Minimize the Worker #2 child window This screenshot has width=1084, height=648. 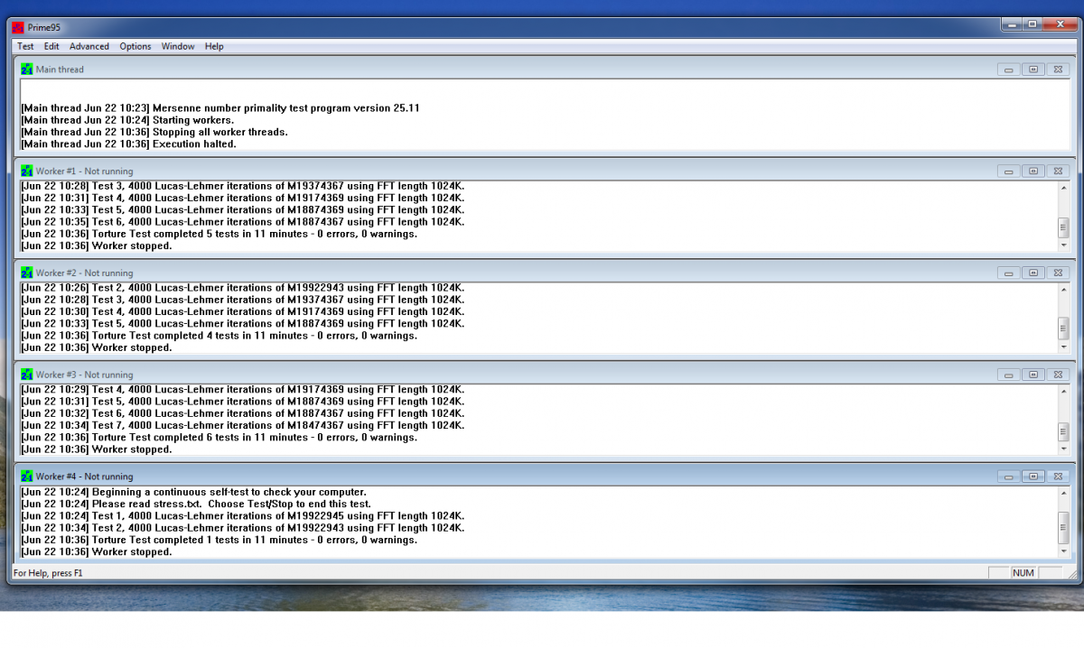(1009, 273)
